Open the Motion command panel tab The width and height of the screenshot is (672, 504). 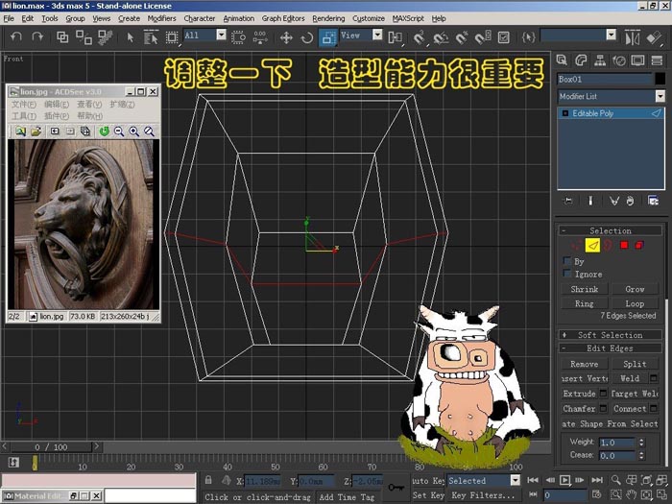(619, 60)
